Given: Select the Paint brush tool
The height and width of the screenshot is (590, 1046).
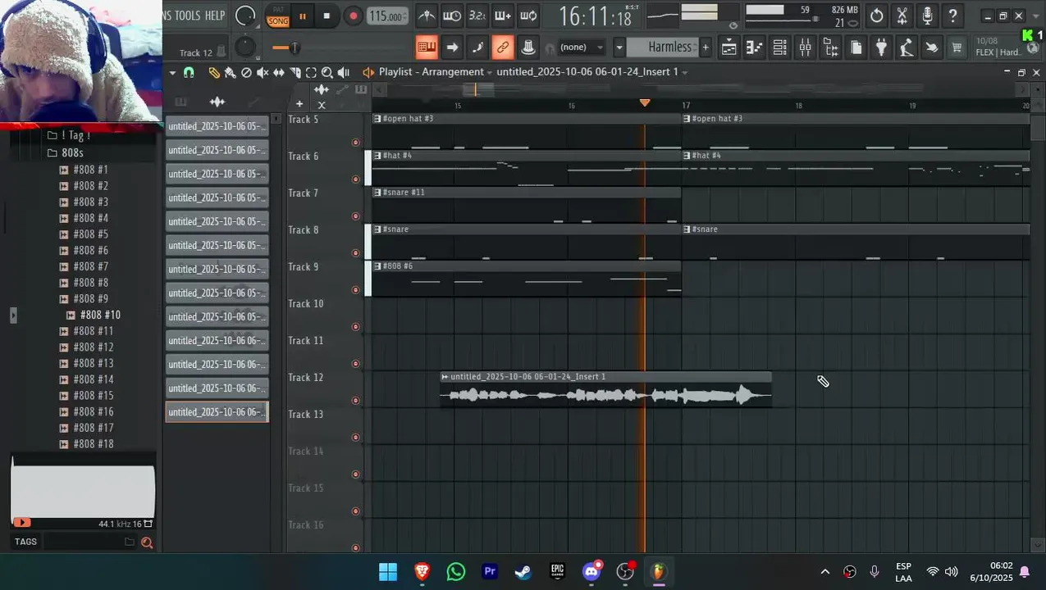Looking at the screenshot, I should 230,73.
